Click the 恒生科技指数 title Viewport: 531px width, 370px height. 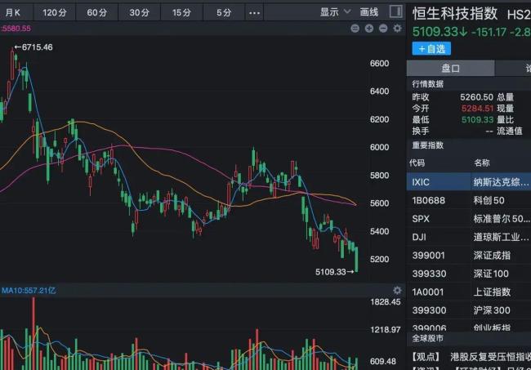pos(455,14)
